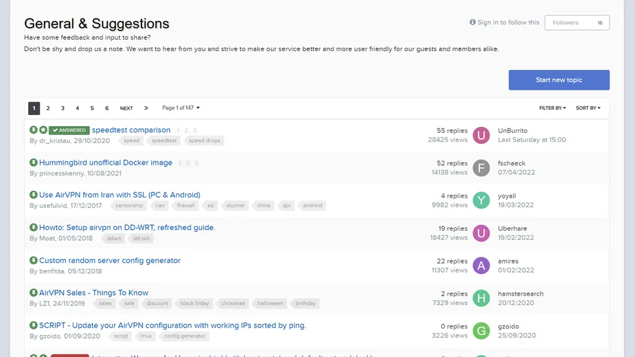This screenshot has height=357, width=635.
Task: Open Use AirVPN from Iran with SSL topic
Action: 120,194
